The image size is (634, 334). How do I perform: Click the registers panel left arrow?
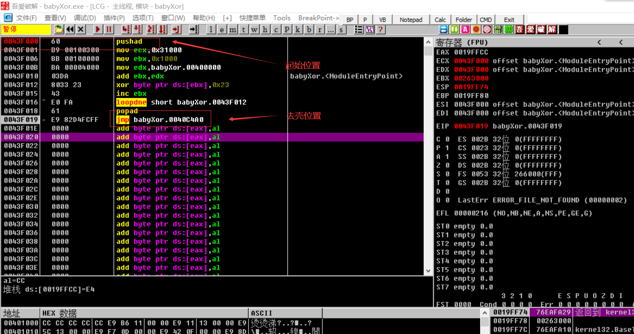(x=599, y=42)
